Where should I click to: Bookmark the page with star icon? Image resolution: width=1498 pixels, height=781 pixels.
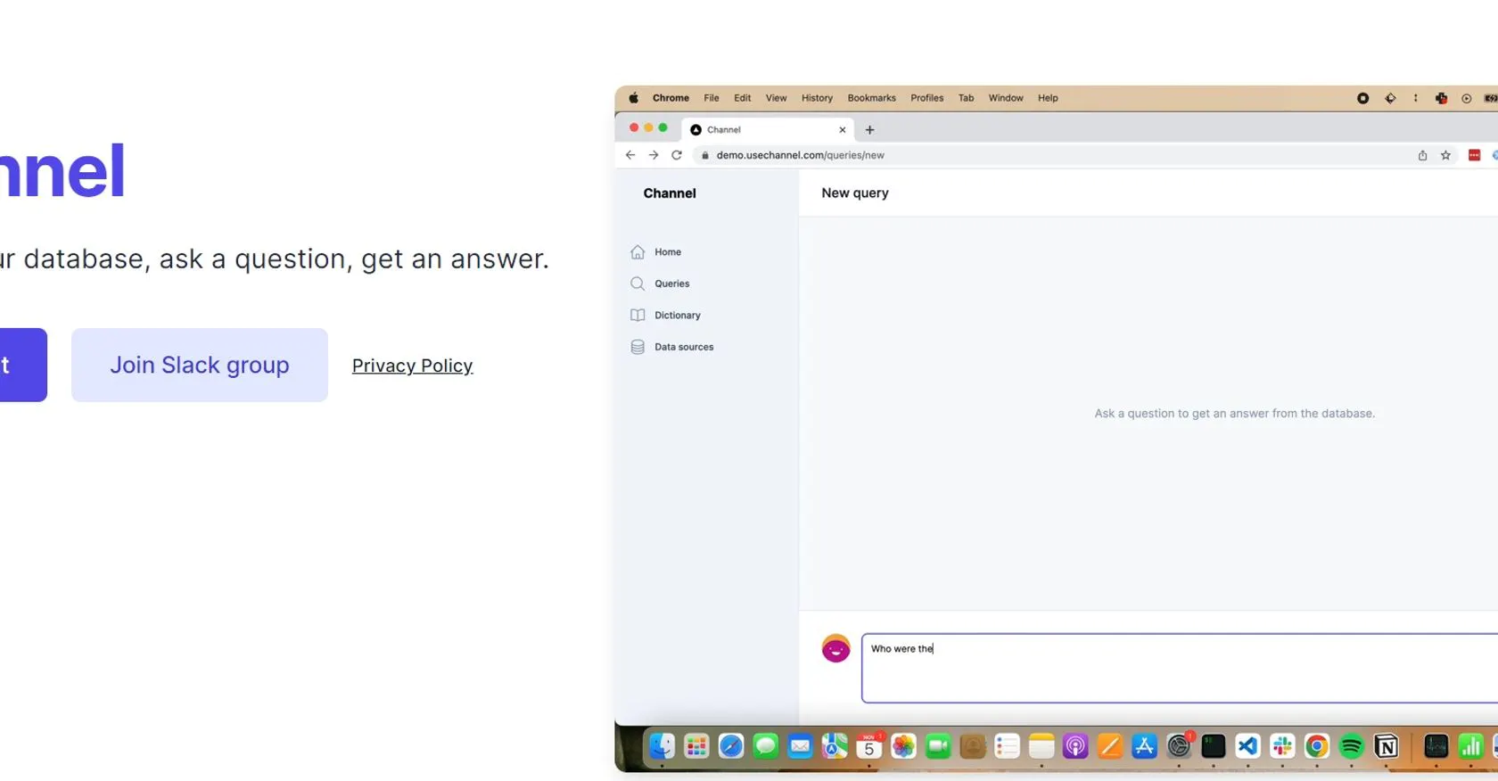[x=1445, y=155]
